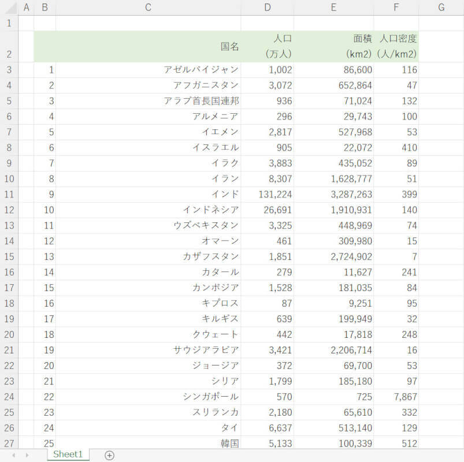Click the next sheet navigation arrow
The width and height of the screenshot is (464, 462).
coord(27,455)
